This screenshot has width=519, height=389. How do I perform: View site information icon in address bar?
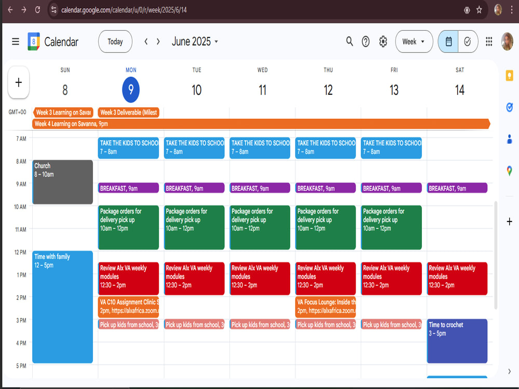coord(53,10)
